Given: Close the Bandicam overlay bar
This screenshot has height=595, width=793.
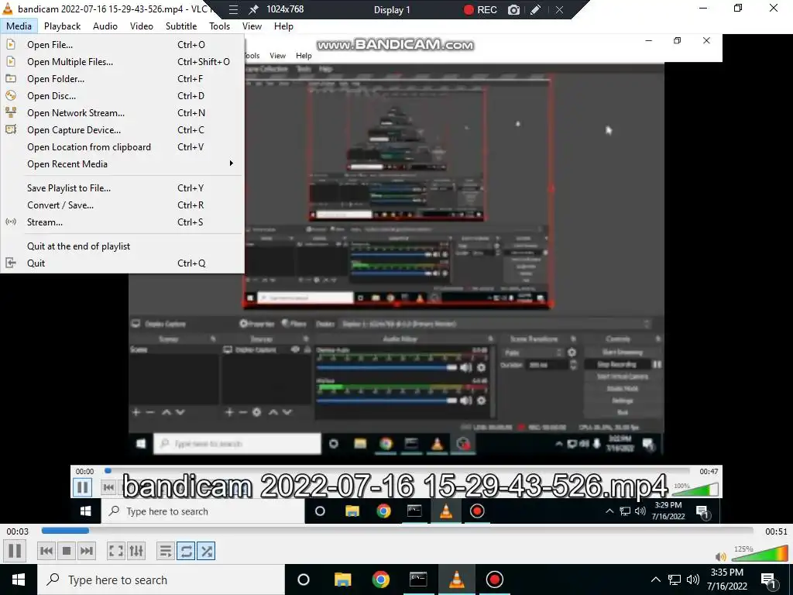Looking at the screenshot, I should 559,9.
